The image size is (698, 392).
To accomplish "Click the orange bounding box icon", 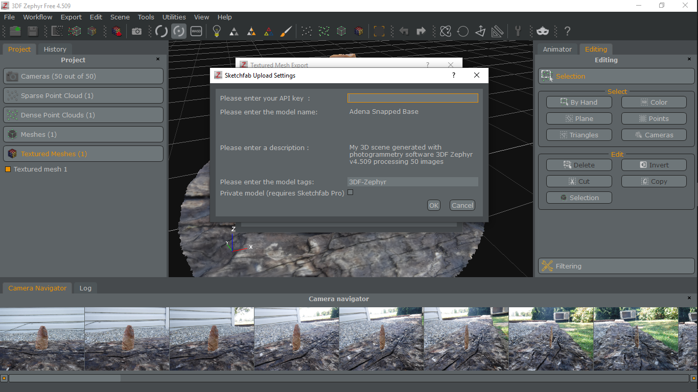I will 379,31.
